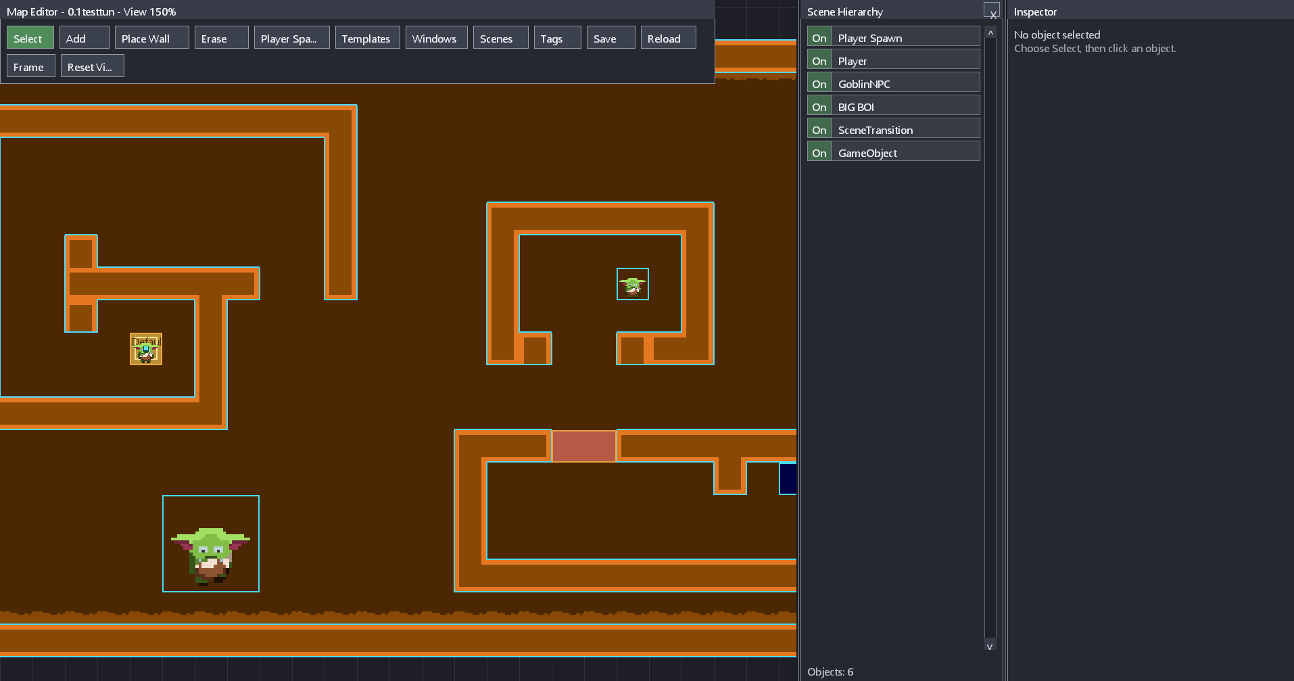Open the Tags menu
The height and width of the screenshot is (681, 1294).
[x=558, y=38]
